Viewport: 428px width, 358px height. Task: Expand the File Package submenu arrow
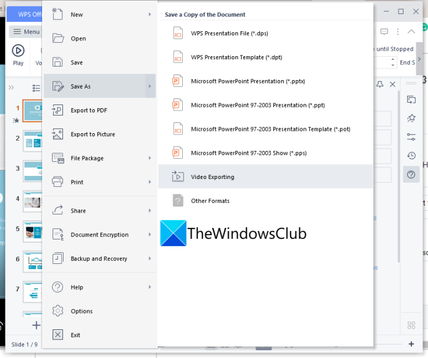click(150, 158)
